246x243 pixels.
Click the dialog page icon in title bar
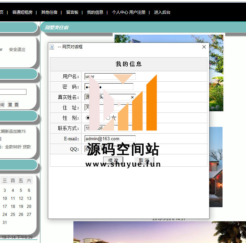click(x=52, y=47)
